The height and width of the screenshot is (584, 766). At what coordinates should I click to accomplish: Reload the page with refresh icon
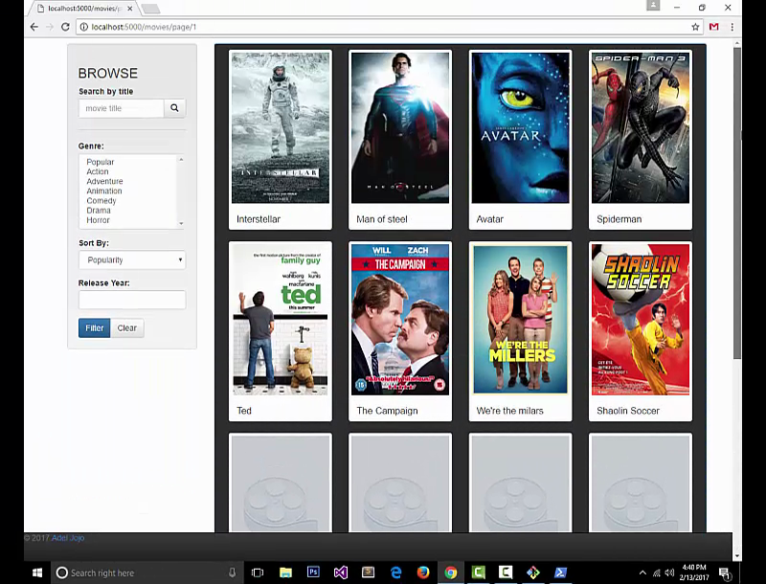[65, 27]
